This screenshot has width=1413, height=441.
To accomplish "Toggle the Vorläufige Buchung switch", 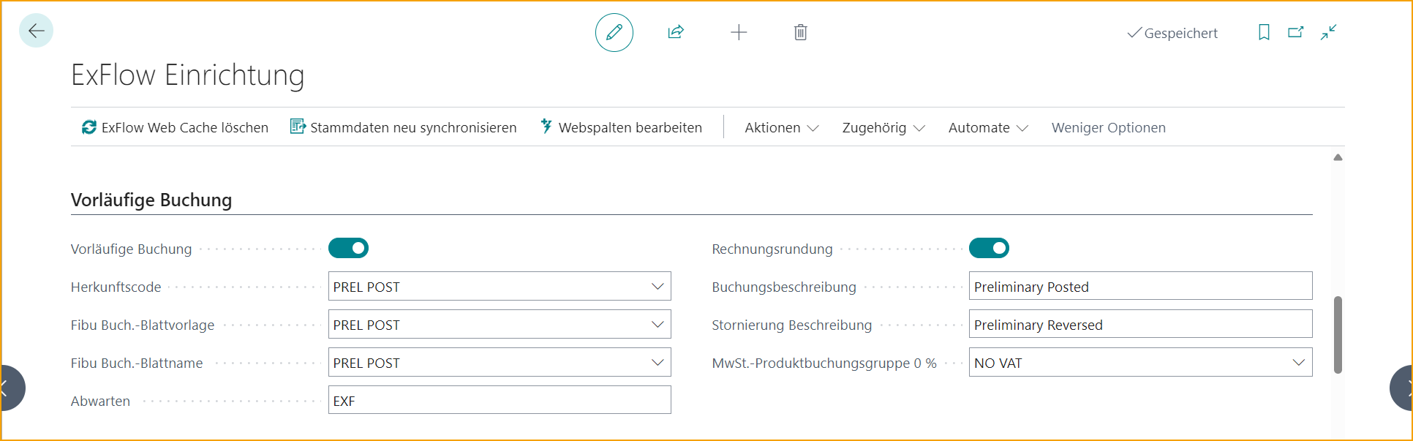I will pyautogui.click(x=348, y=249).
